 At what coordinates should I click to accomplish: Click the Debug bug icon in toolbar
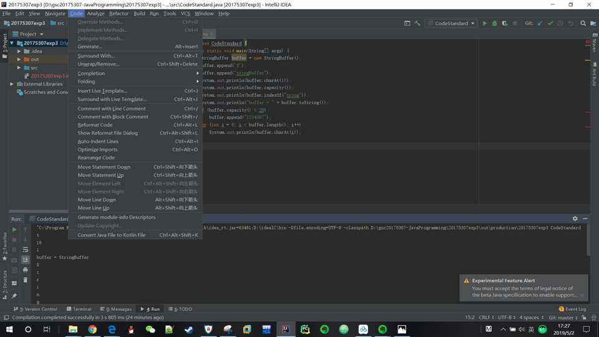pyautogui.click(x=494, y=23)
